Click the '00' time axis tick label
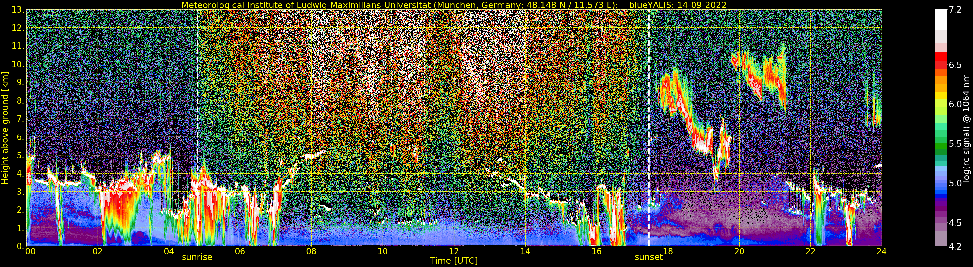Image resolution: width=973 pixels, height=267 pixels. pyautogui.click(x=30, y=251)
